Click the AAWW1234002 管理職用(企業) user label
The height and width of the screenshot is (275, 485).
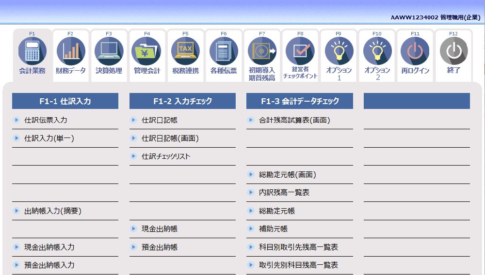[x=436, y=17]
